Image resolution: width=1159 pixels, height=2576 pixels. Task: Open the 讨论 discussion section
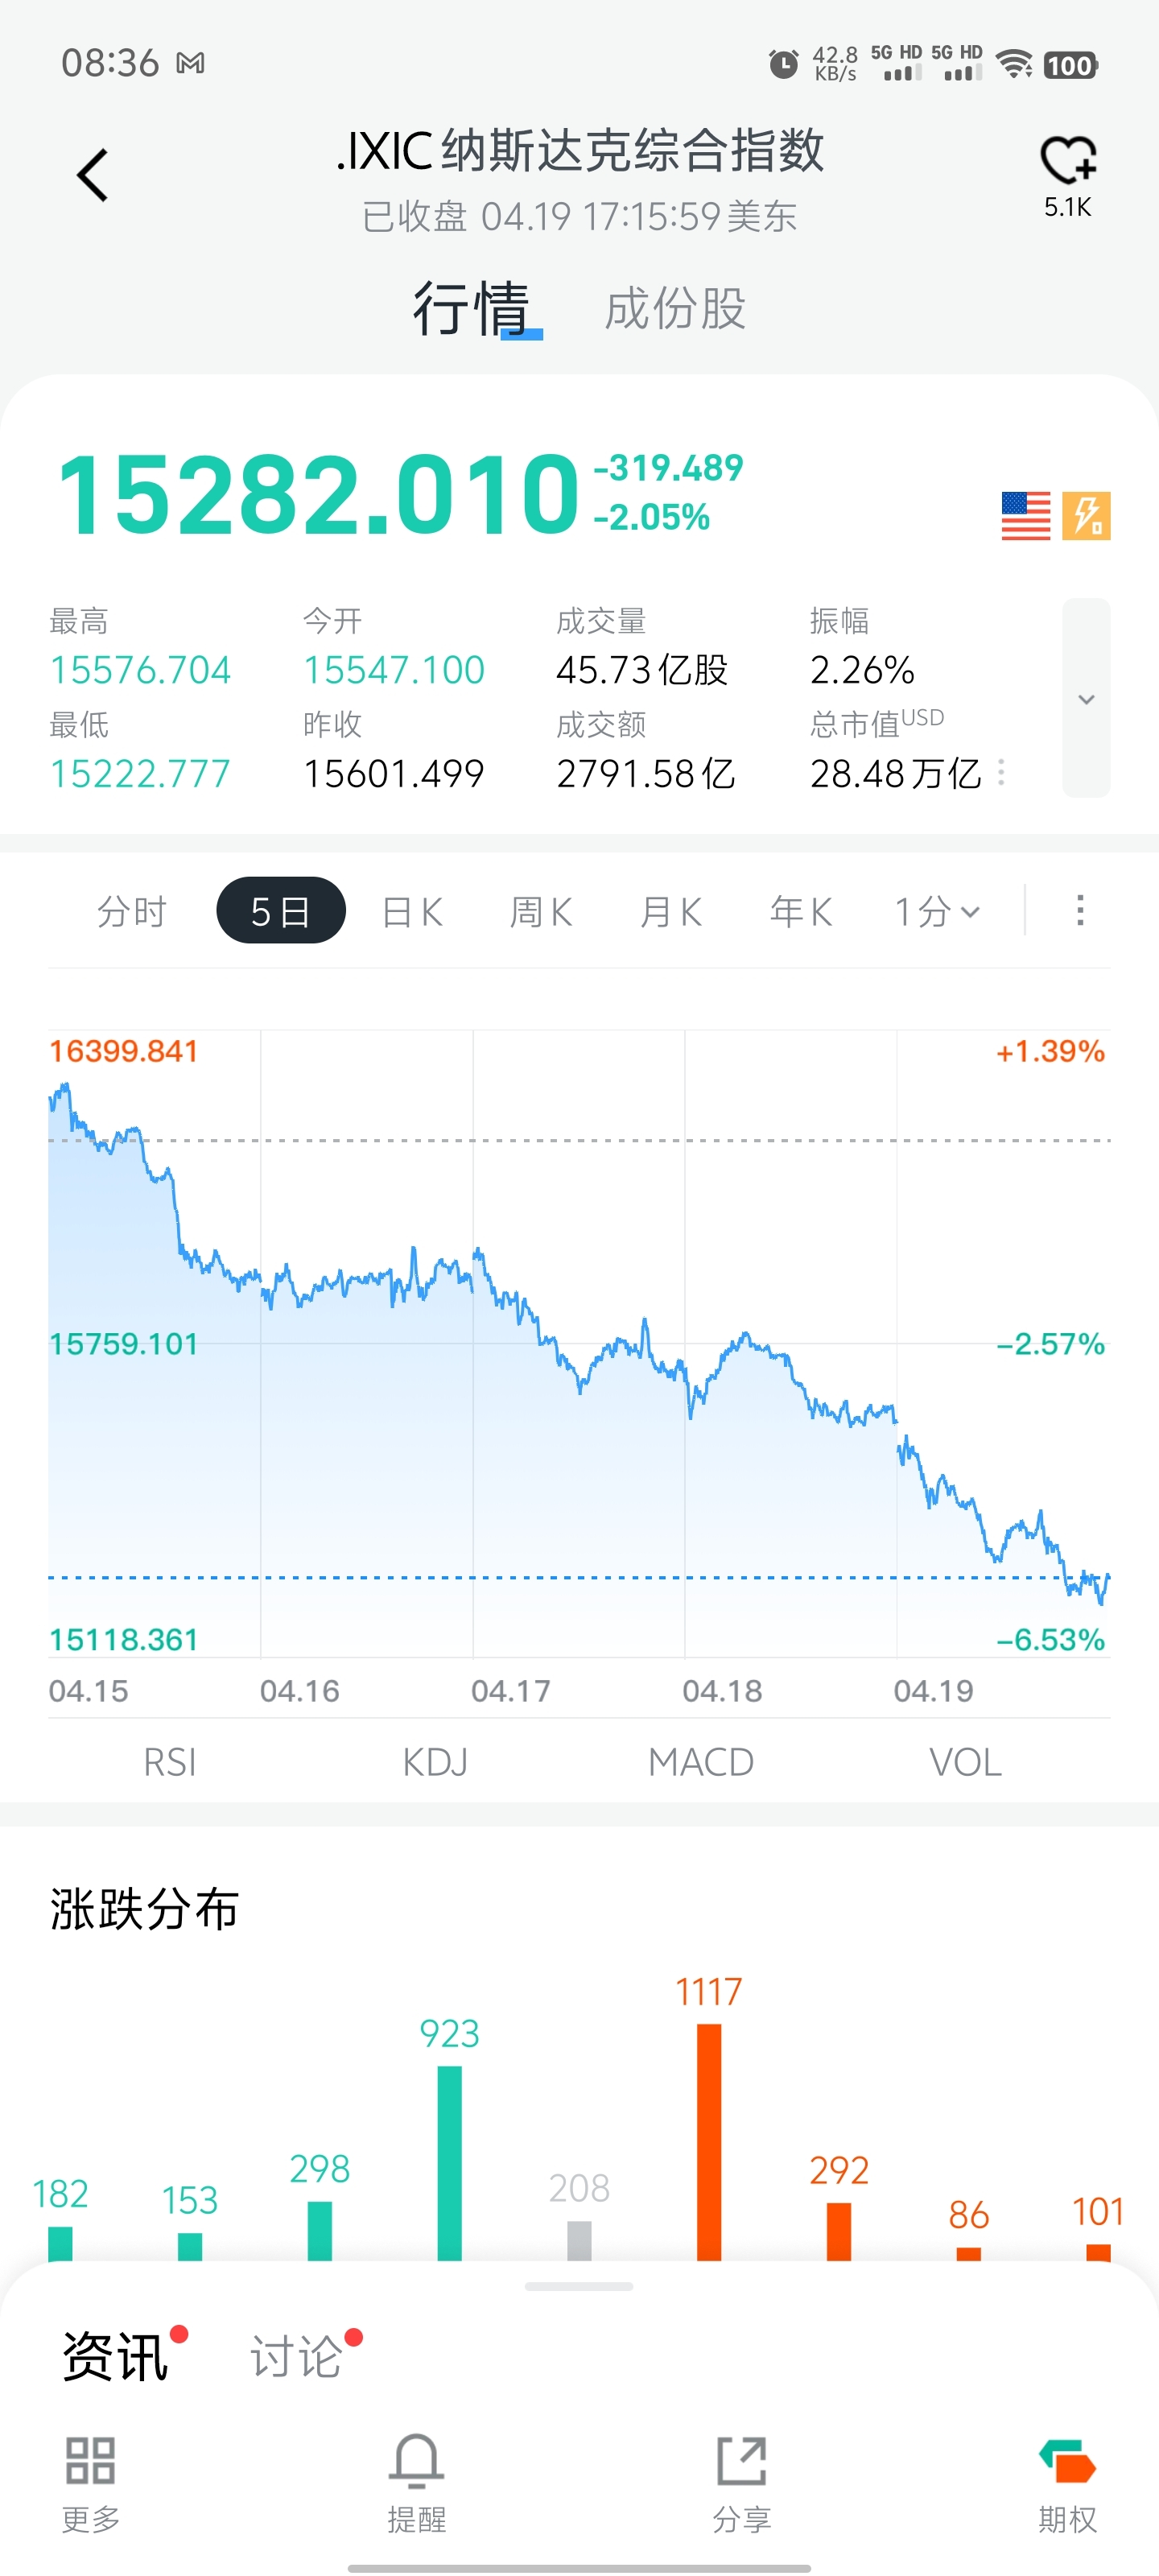(297, 2356)
